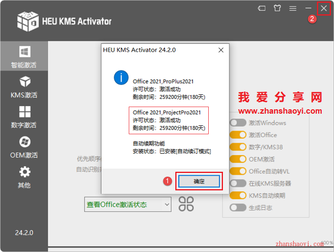This screenshot has width=334, height=252.
Task: Toggle the 生成日志 switch
Action: tap(238, 208)
